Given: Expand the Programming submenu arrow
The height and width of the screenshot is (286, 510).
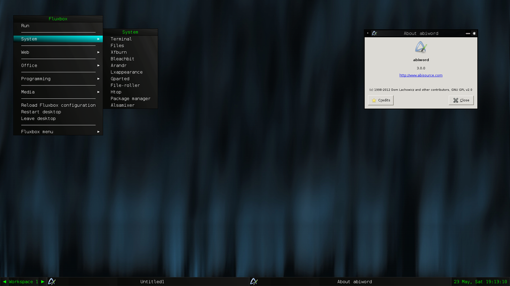Looking at the screenshot, I should click(x=98, y=79).
